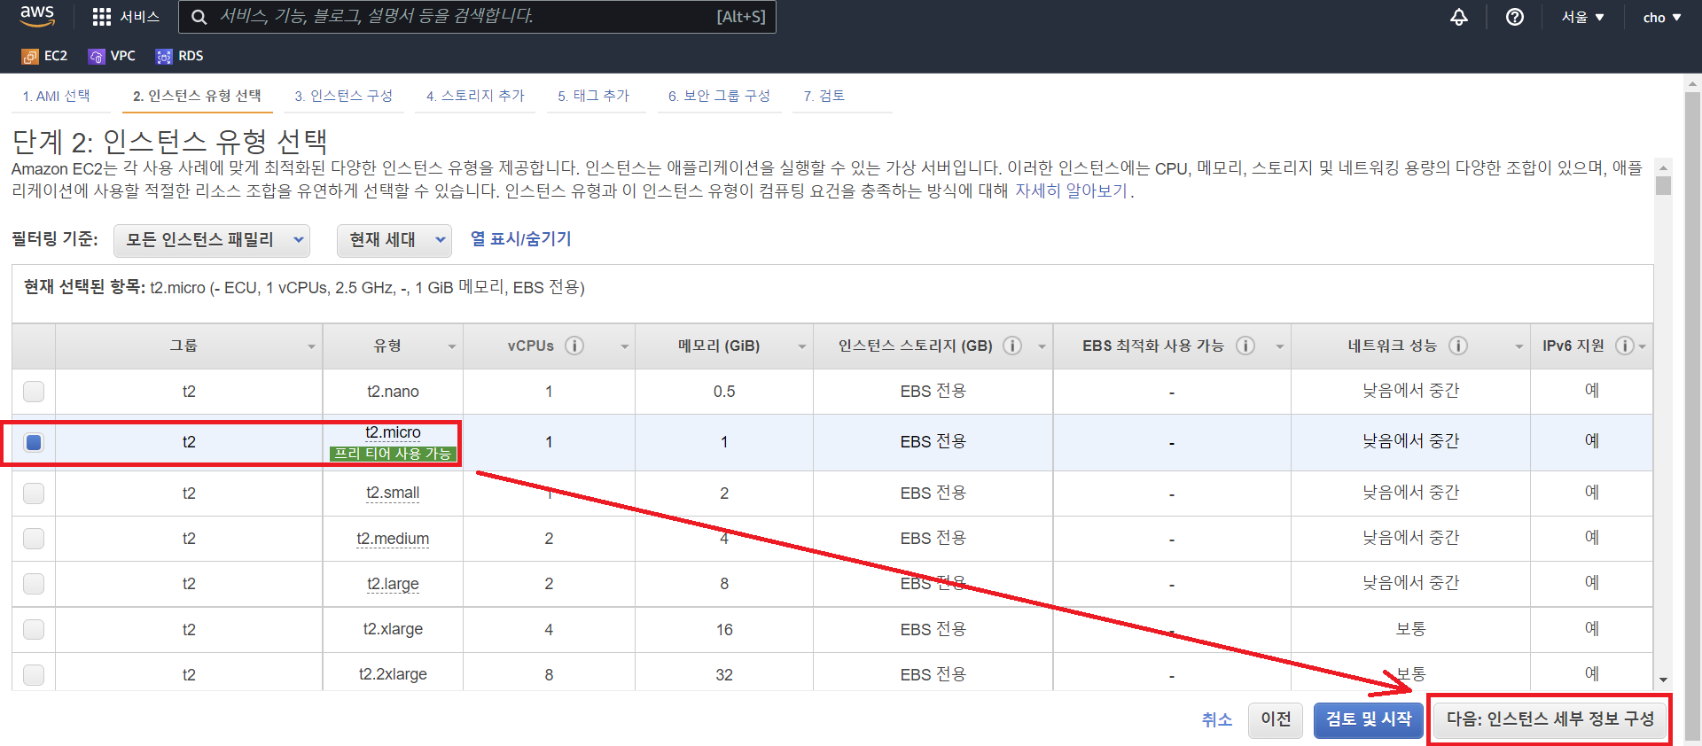Screen dimensions: 1702x746
Task: Open the cho account dropdown
Action: 1662,17
